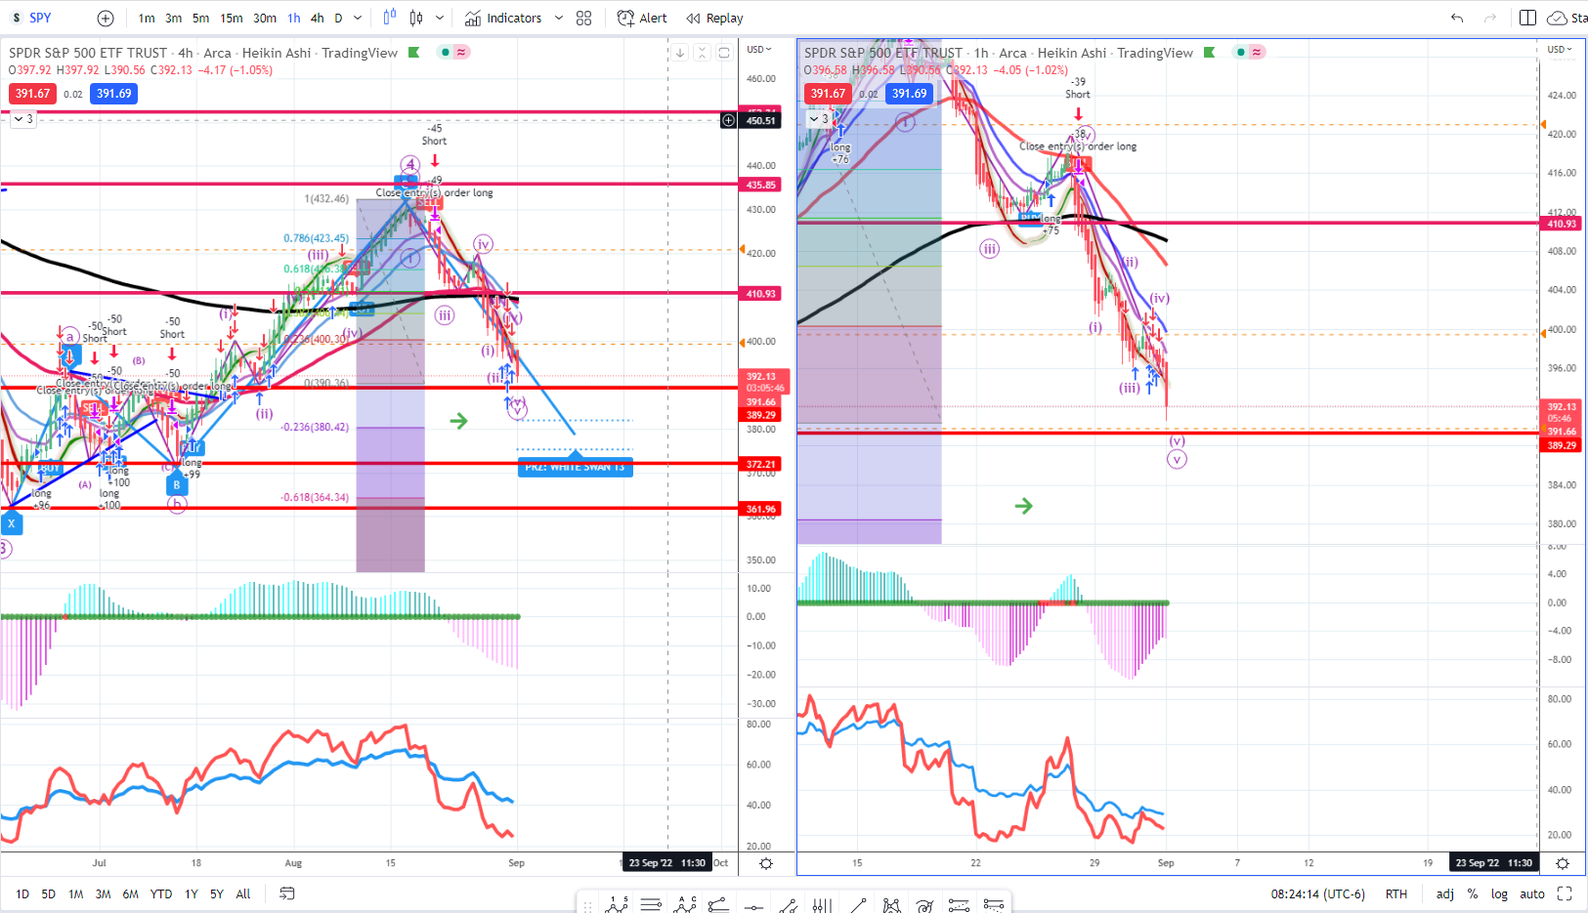Toggle the log scale
1588x913 pixels.
point(1499,893)
